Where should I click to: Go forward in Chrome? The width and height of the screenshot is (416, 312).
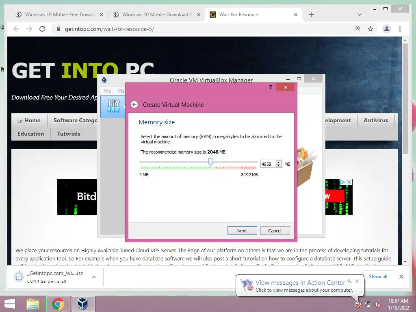tap(29, 29)
